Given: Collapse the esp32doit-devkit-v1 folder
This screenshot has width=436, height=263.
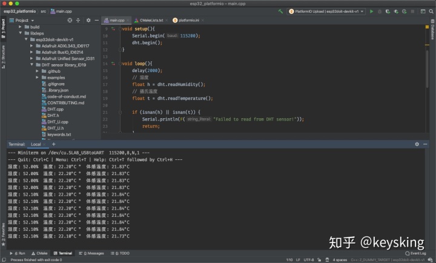Looking at the screenshot, I should [x=26, y=39].
